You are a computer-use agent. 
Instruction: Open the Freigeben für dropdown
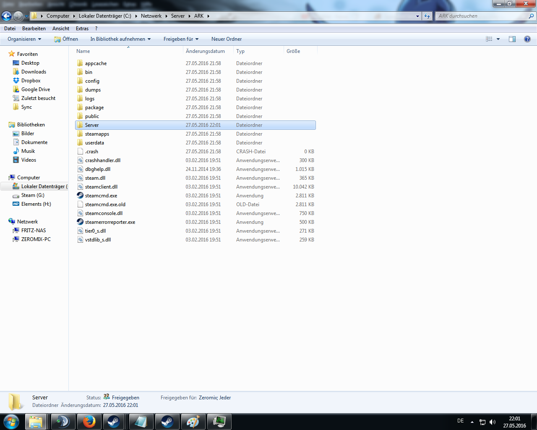coord(181,39)
